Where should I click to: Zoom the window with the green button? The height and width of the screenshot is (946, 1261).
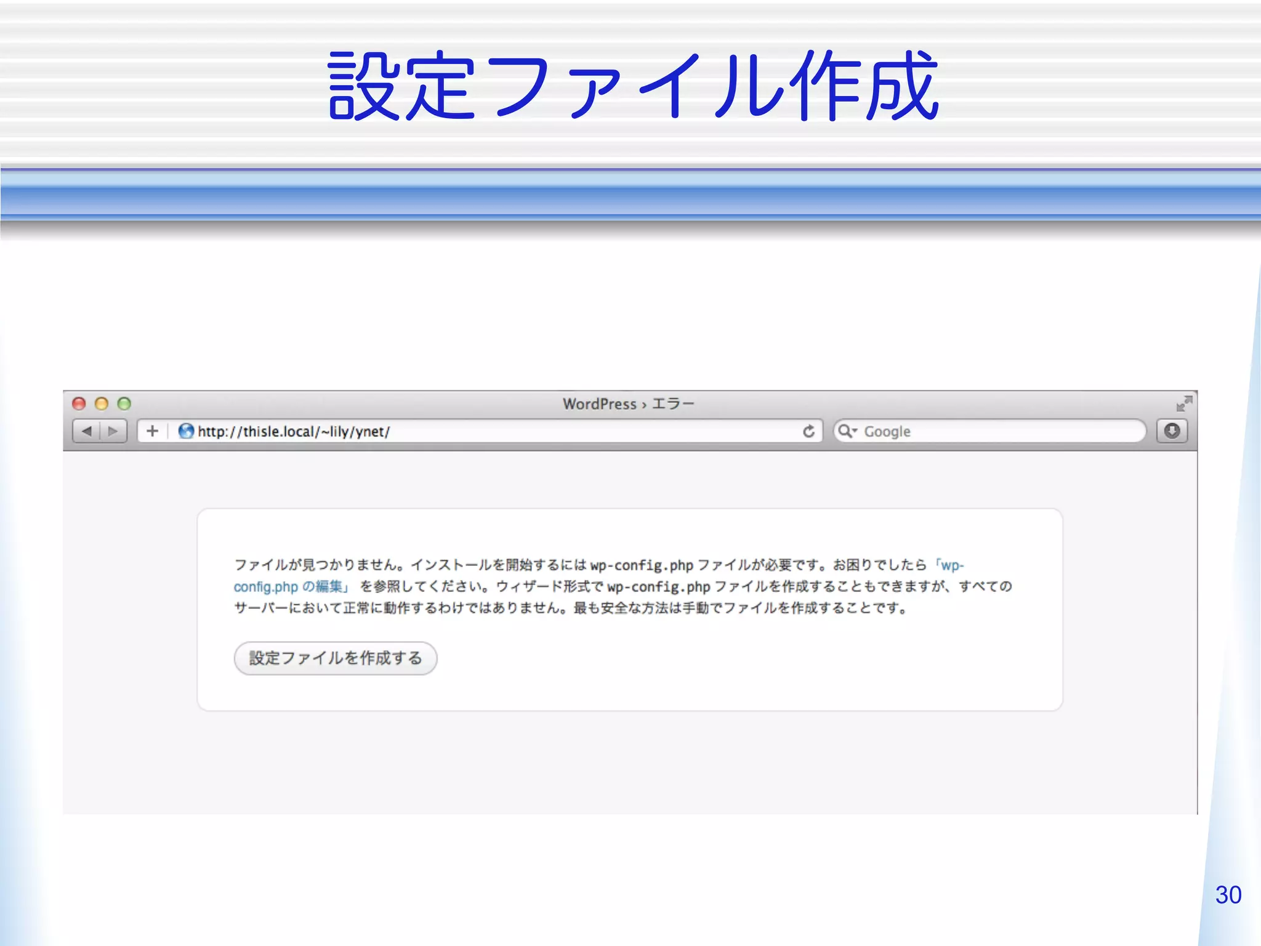(x=124, y=404)
